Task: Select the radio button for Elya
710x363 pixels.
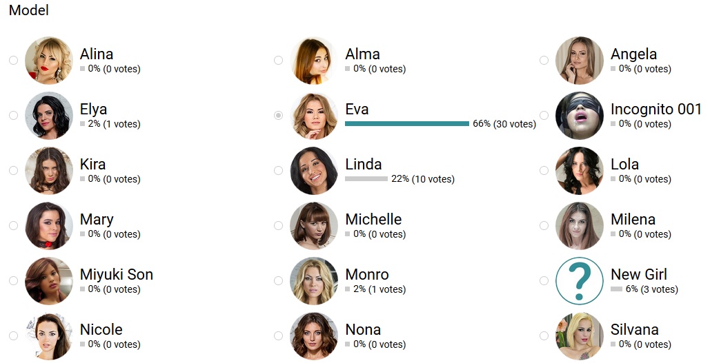Action: (x=13, y=115)
